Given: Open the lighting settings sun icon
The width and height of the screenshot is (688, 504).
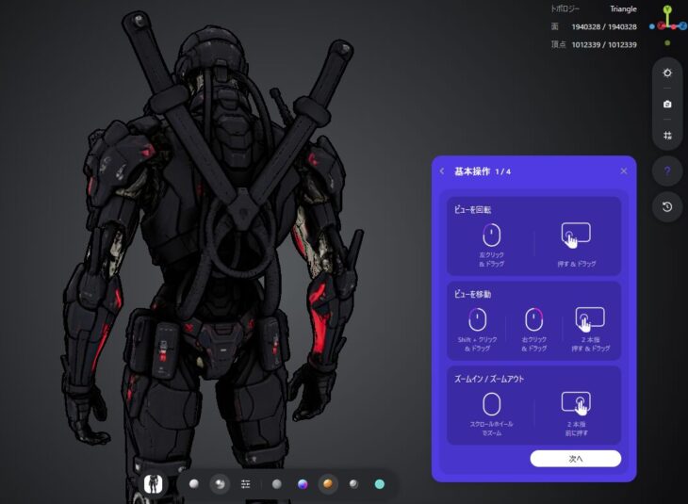Looking at the screenshot, I should [667, 73].
